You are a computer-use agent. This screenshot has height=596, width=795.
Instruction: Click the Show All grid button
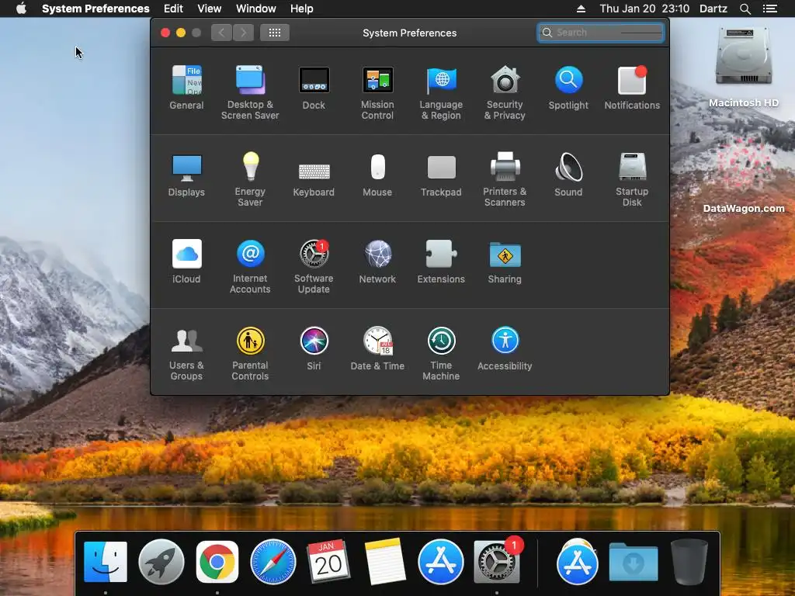tap(275, 33)
